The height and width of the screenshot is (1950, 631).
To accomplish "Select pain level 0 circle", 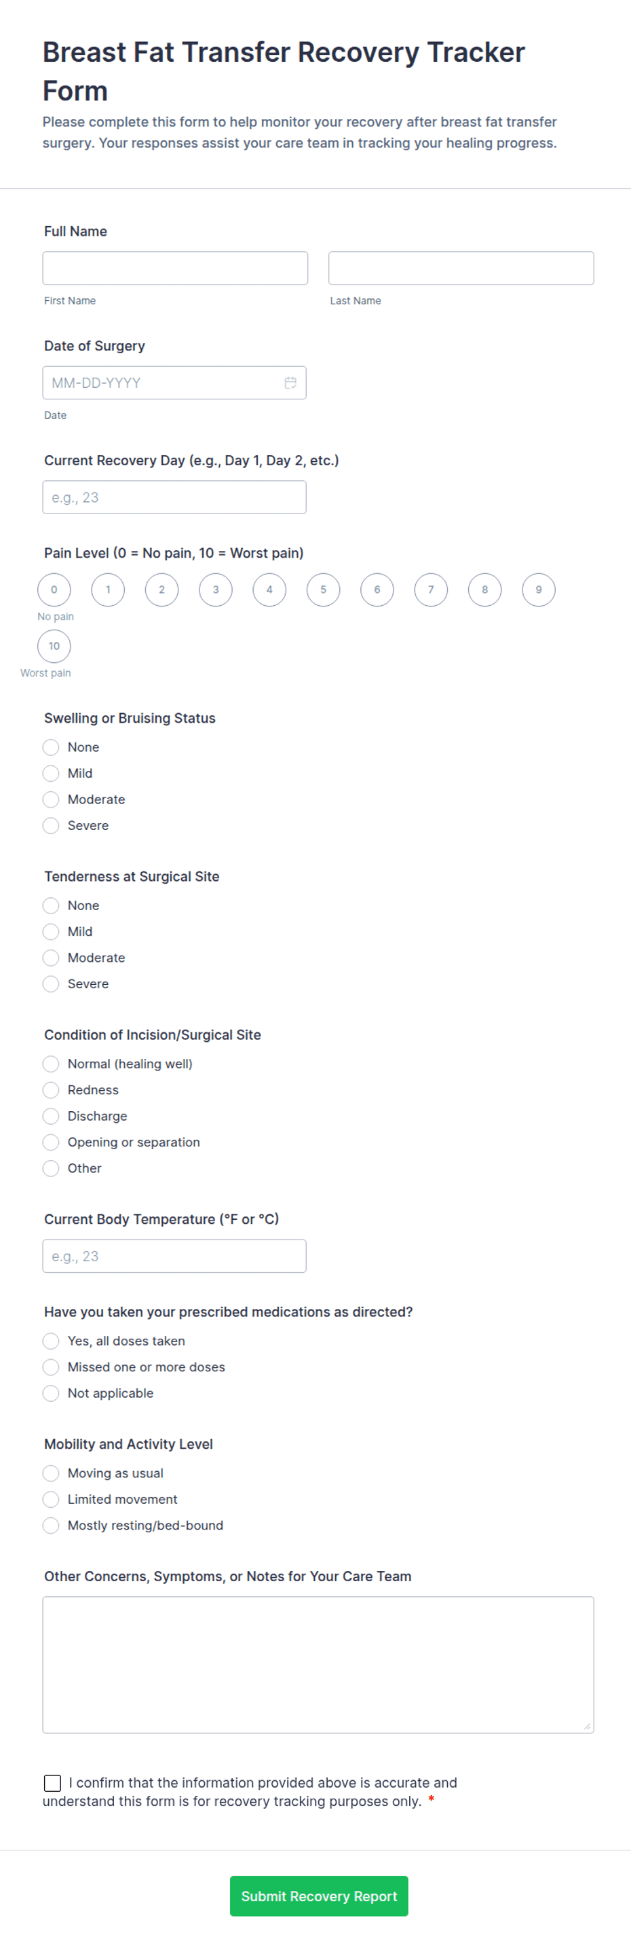I will [x=54, y=590].
